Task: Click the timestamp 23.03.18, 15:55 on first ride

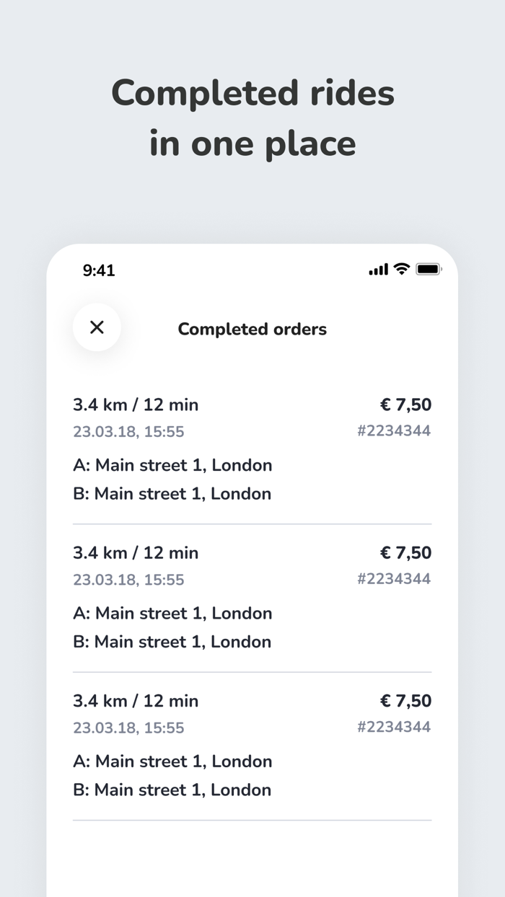Action: pos(128,431)
